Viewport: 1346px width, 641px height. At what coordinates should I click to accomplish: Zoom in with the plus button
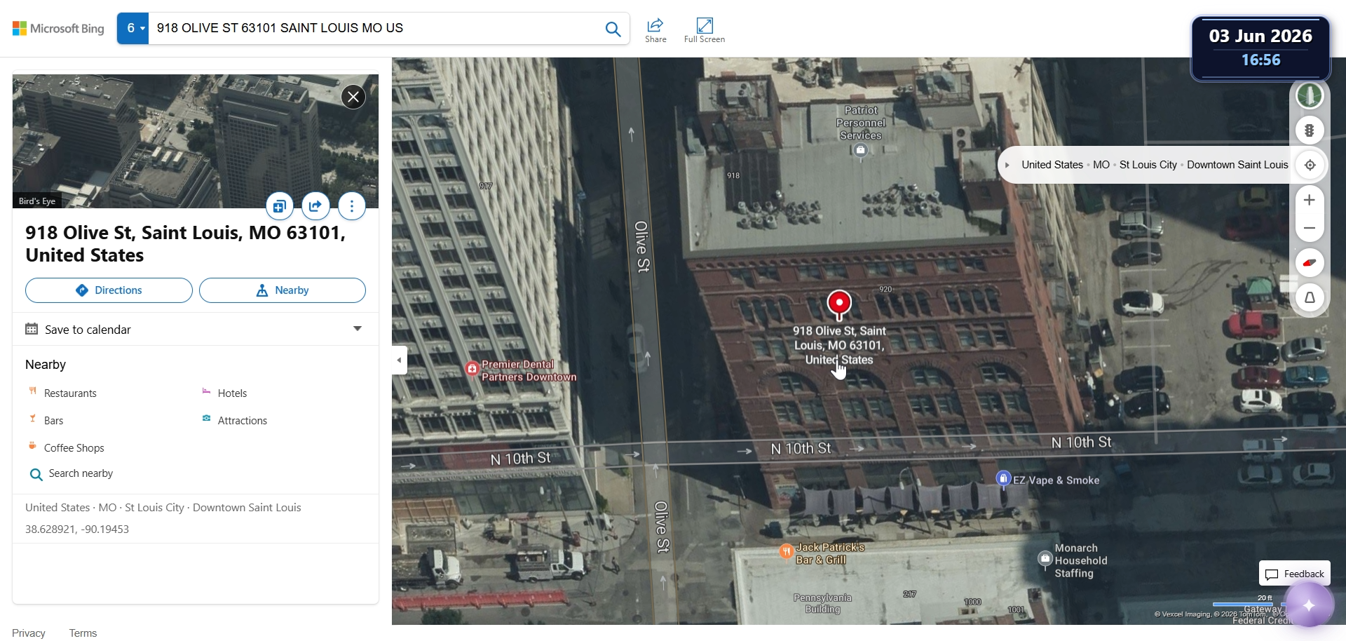tap(1310, 201)
